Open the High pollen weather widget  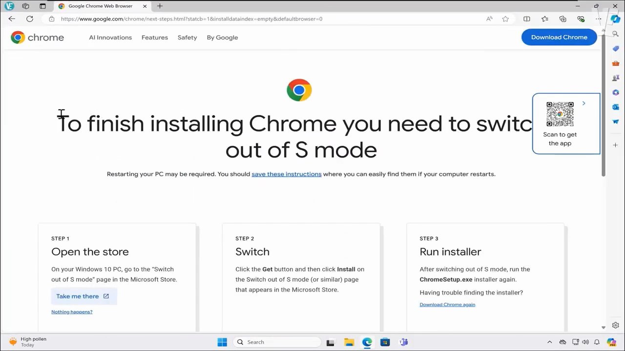click(x=28, y=342)
